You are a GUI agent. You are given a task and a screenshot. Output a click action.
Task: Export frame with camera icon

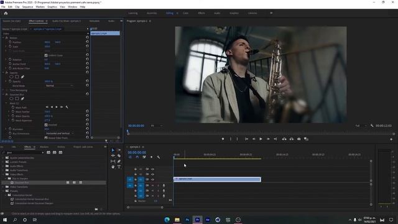point(298,139)
